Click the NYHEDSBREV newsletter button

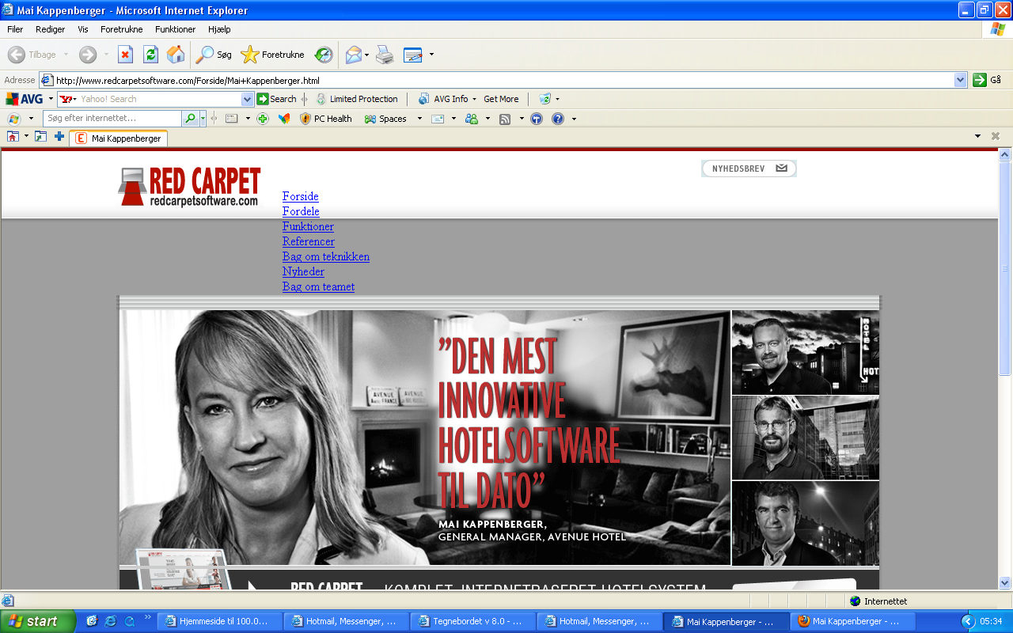click(x=748, y=169)
